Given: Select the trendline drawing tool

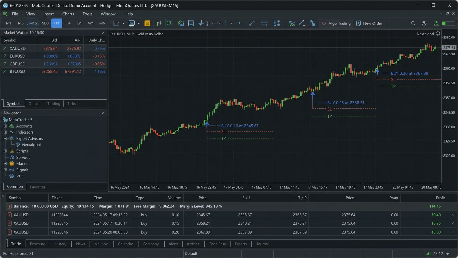Looking at the screenshot, I should [x=252, y=23].
